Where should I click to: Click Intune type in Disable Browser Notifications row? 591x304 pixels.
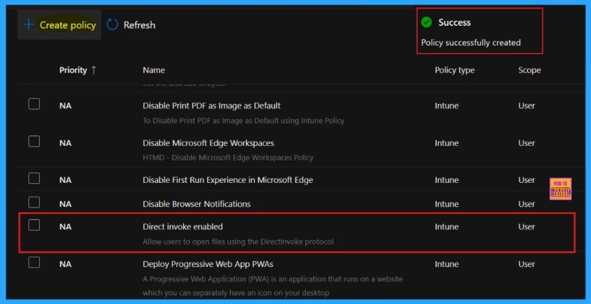tap(447, 204)
